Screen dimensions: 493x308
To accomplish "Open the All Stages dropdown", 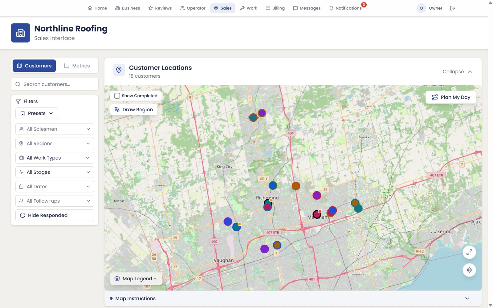I will coord(55,172).
